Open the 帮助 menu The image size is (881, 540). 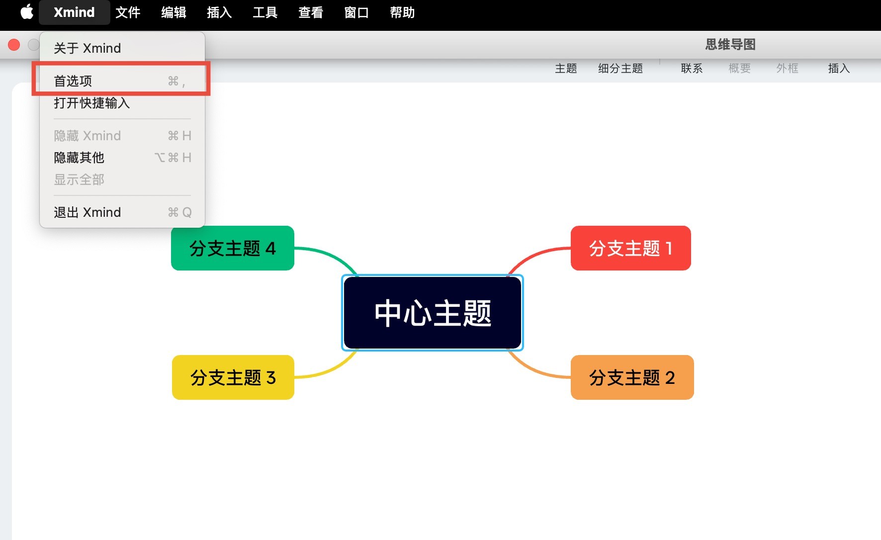point(402,12)
